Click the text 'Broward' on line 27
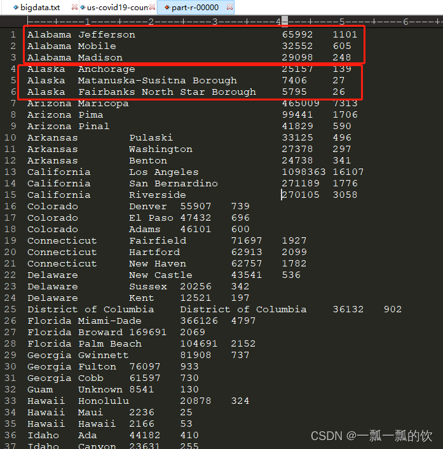This screenshot has height=449, width=443. 100,333
